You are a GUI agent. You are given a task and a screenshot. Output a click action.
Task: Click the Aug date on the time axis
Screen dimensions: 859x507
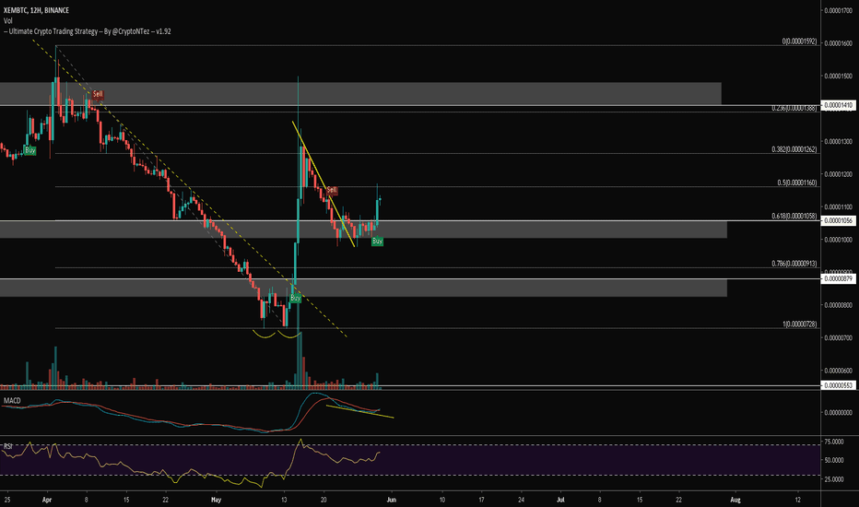click(x=735, y=500)
